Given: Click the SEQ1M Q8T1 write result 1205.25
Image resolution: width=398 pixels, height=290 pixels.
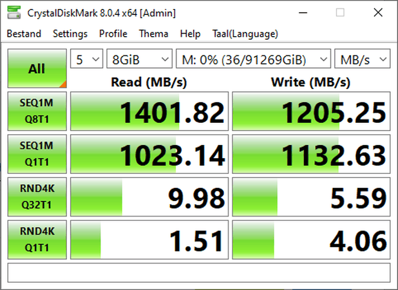Looking at the screenshot, I should pos(311,111).
